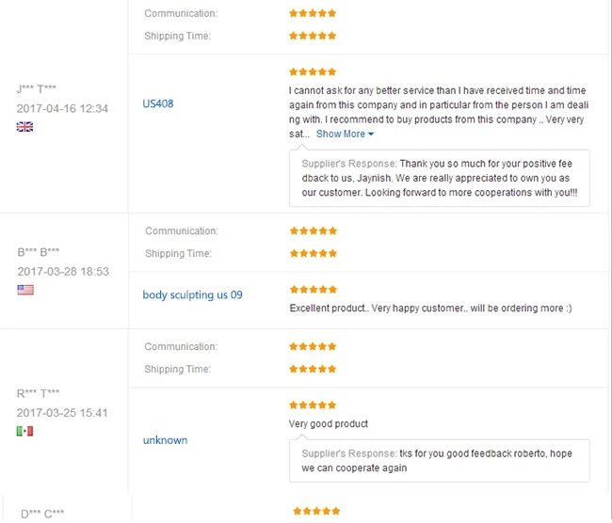This screenshot has width=612, height=523.
Task: Click Communication star rating in B*** B*** review
Action: coord(313,230)
